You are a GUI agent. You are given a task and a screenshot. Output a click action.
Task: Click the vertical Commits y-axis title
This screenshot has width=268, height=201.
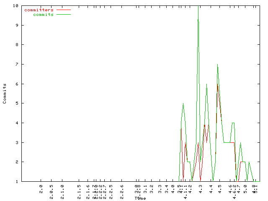tap(5, 93)
